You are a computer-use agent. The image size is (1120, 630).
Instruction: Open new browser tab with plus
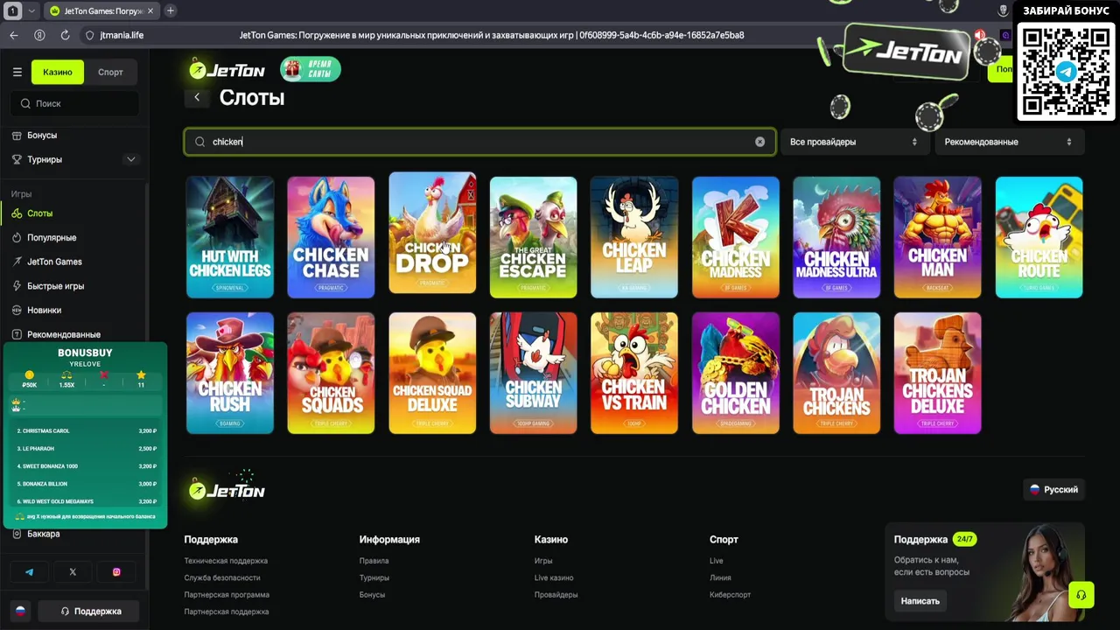click(x=170, y=10)
